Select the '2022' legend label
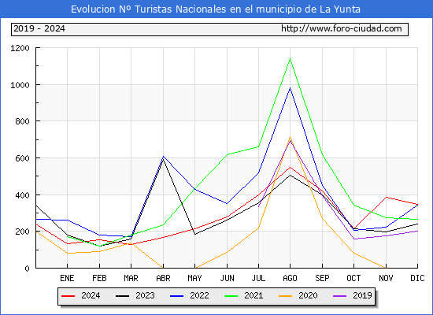Image resolution: width=433 pixels, height=315 pixels. click(x=199, y=295)
